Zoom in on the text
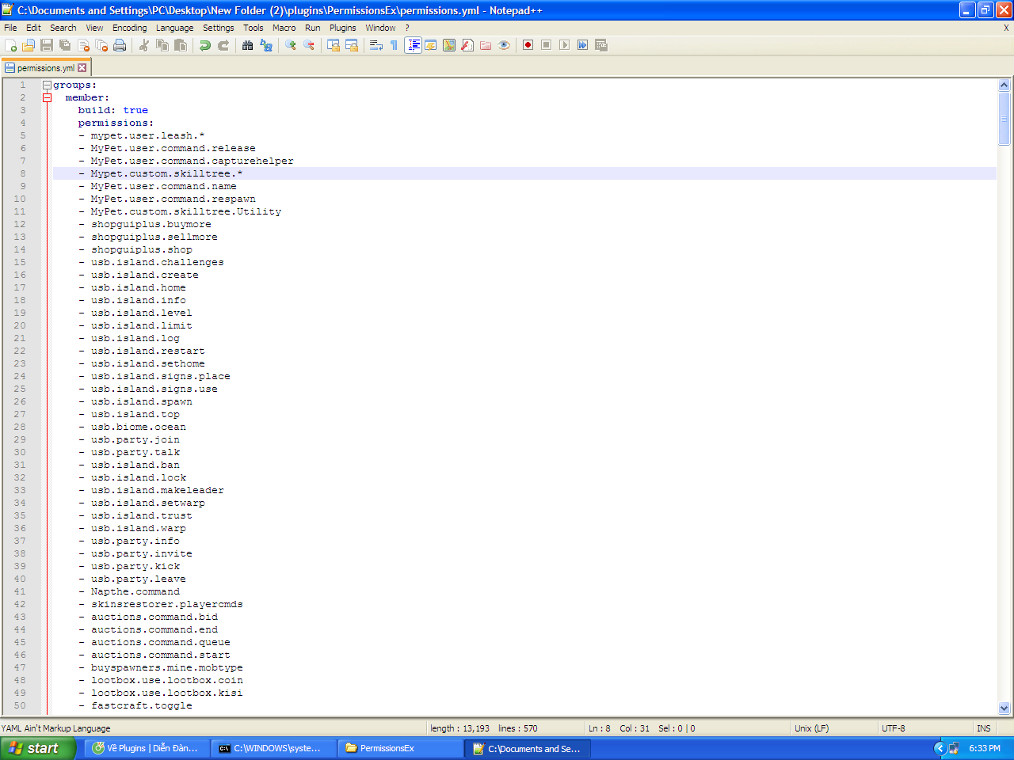1014x760 pixels. click(291, 45)
